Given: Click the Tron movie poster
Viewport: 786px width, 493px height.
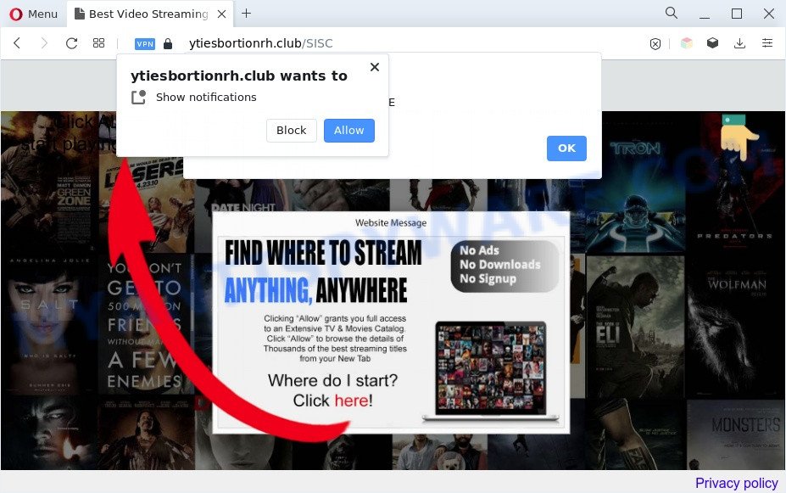Looking at the screenshot, I should (x=634, y=182).
